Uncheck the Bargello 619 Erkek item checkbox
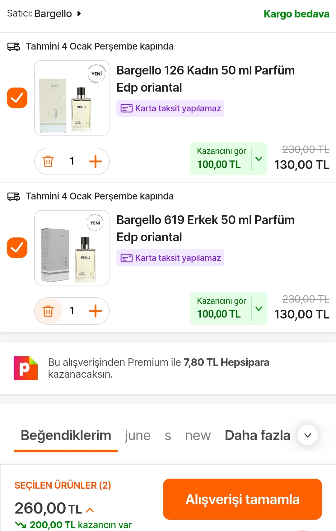The height and width of the screenshot is (531, 336). (x=17, y=248)
